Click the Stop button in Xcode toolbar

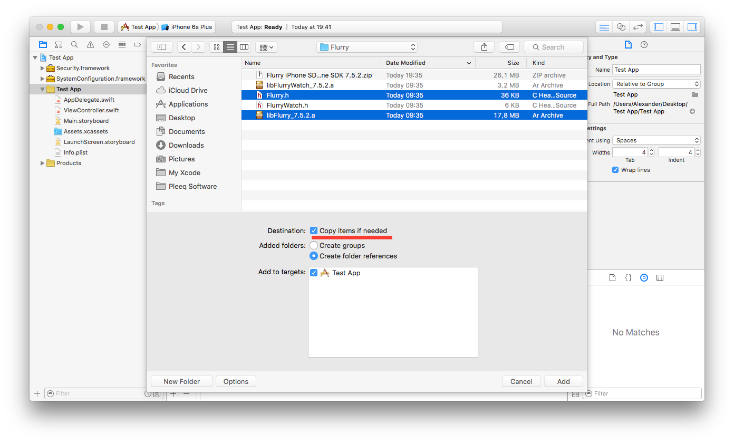click(104, 27)
